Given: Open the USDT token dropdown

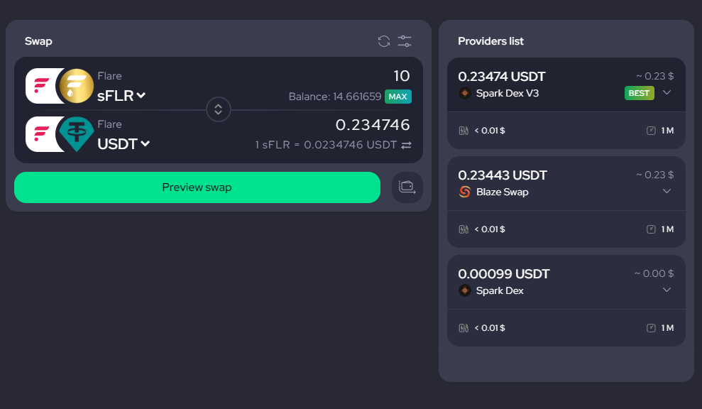Looking at the screenshot, I should [x=124, y=144].
